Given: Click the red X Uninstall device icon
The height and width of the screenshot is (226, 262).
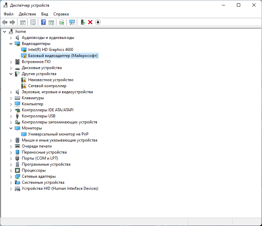Looking at the screenshot, I should 90,22.
